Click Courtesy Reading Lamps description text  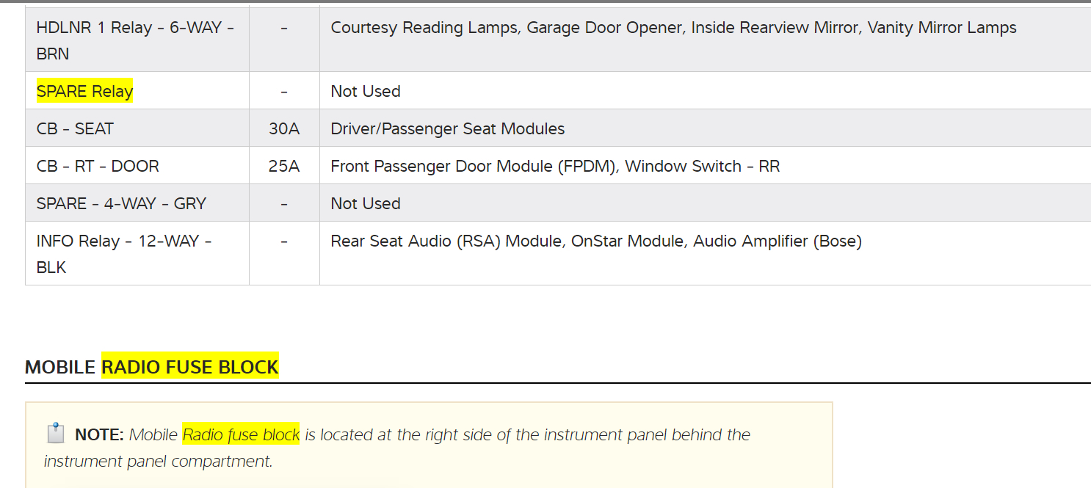pyautogui.click(x=673, y=28)
